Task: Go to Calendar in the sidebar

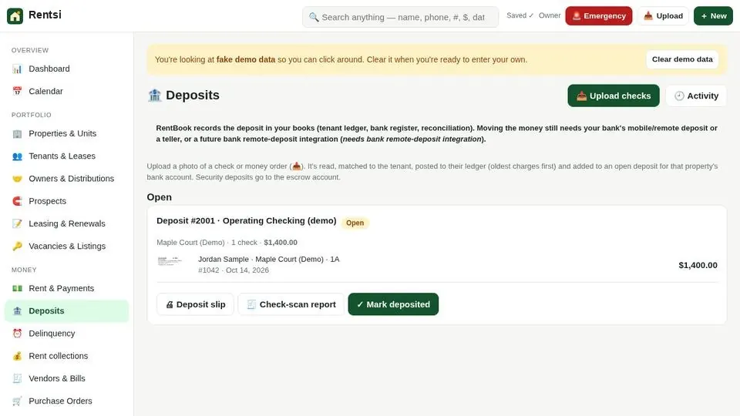Action: coord(66,92)
